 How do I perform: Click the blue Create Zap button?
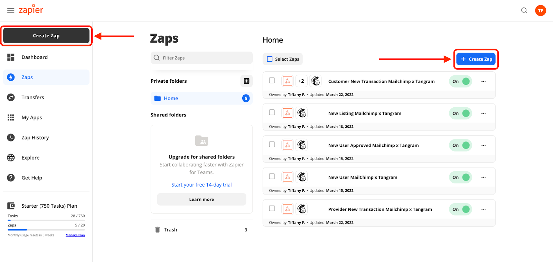pyautogui.click(x=476, y=59)
